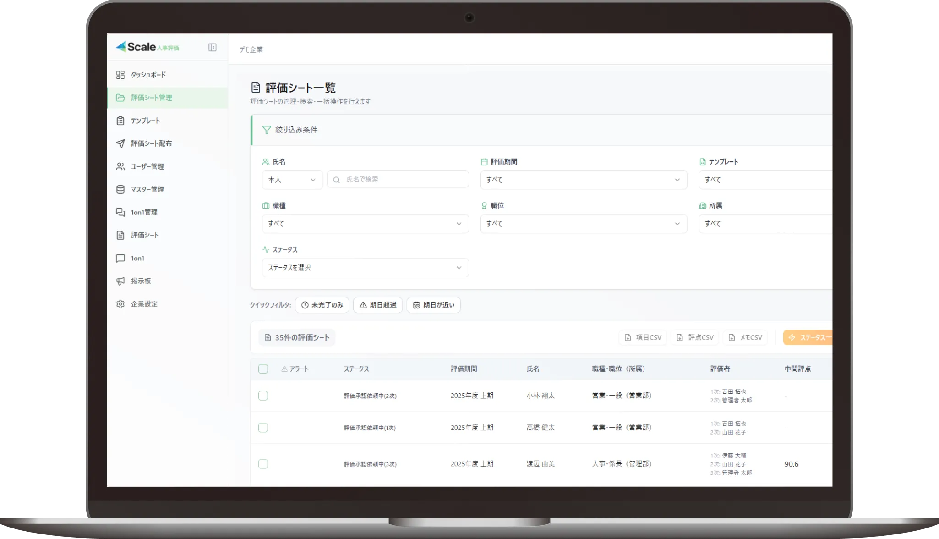Collapse the sidebar with the collapse icon

coord(212,47)
